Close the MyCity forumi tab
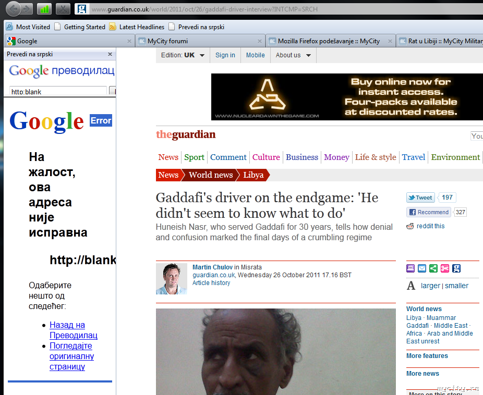The width and height of the screenshot is (483, 395). (x=260, y=41)
